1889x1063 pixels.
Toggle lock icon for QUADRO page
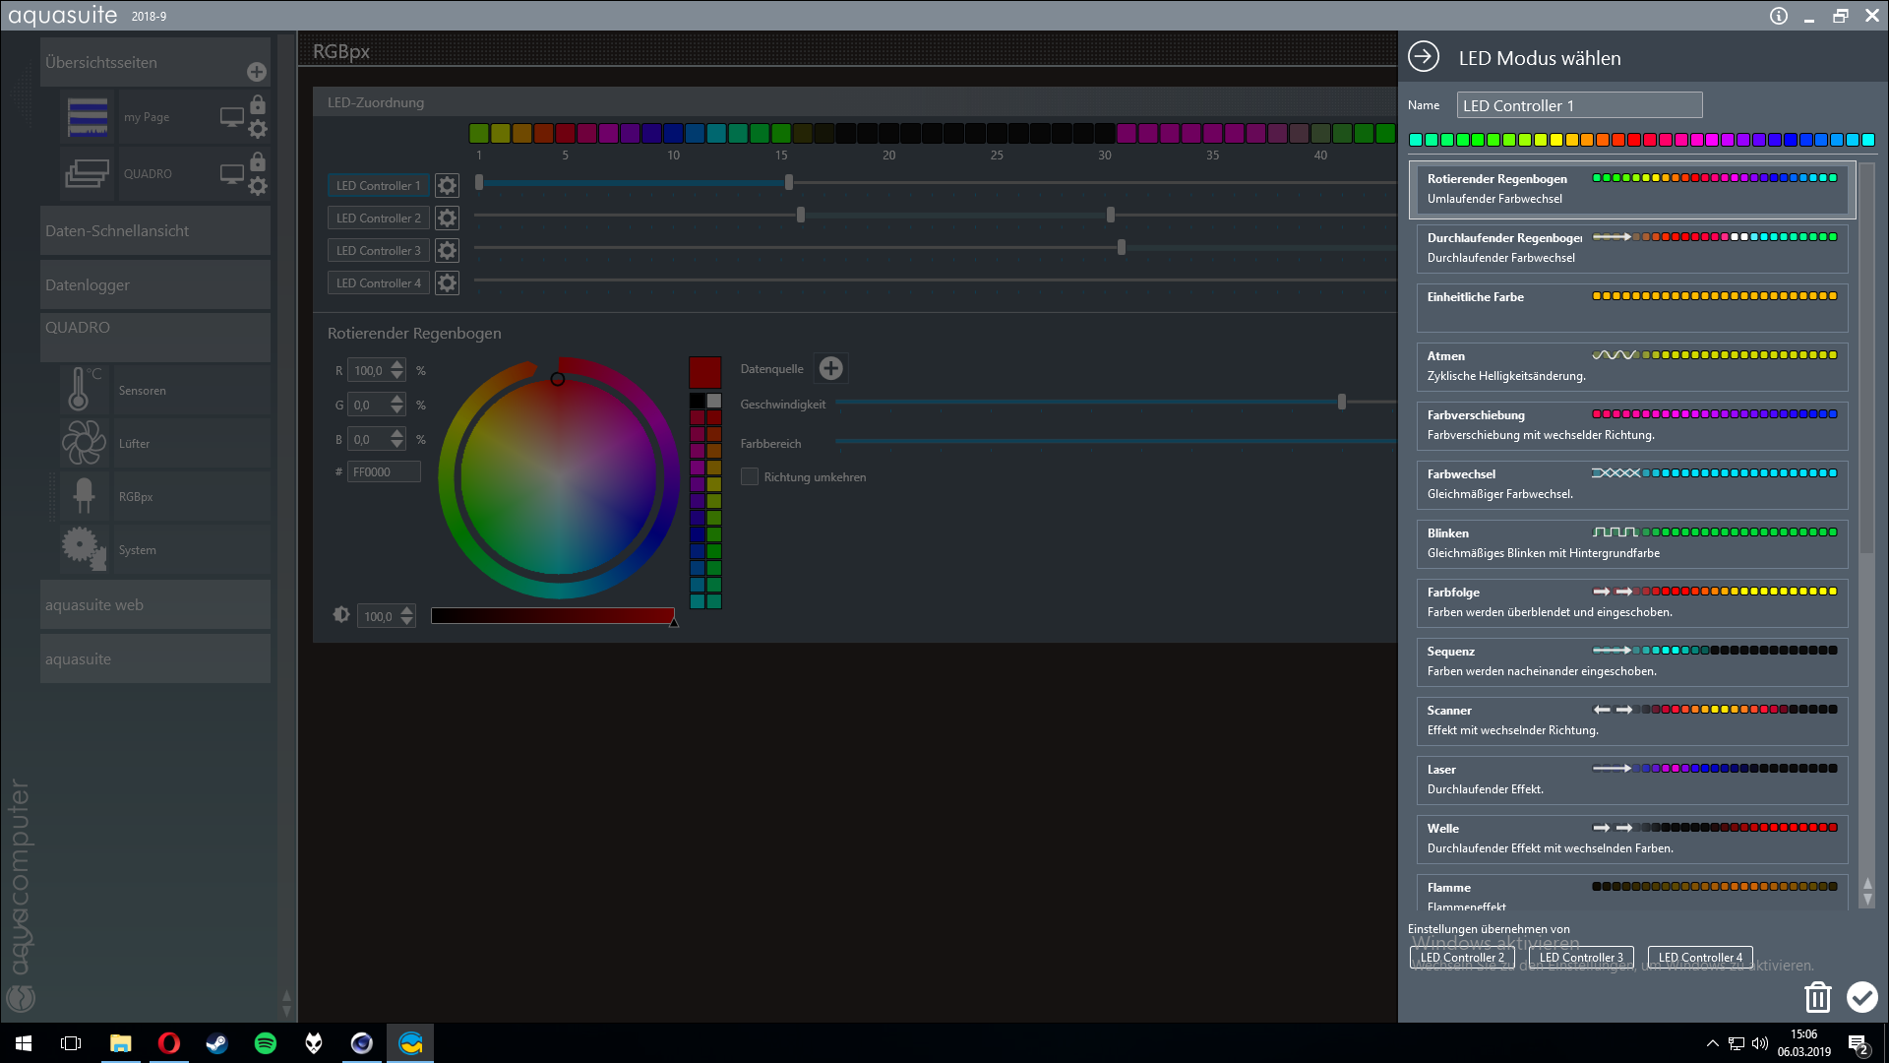pyautogui.click(x=258, y=161)
